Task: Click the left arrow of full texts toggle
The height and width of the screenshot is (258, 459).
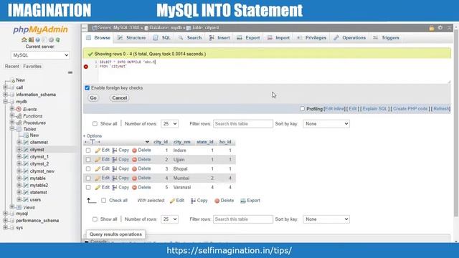Action: coord(86,142)
